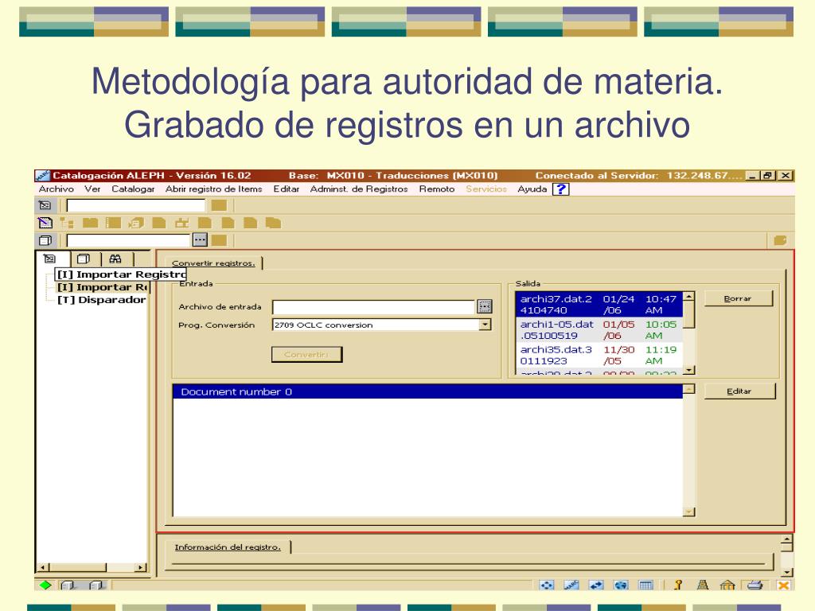Open the Ver menu
Screen dimensions: 815x611
tap(92, 189)
